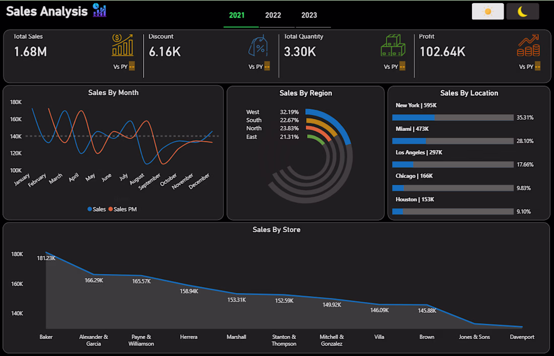Screen dimensions: 554x356
Task: Select Davenport store on the axis
Action: 522,337
